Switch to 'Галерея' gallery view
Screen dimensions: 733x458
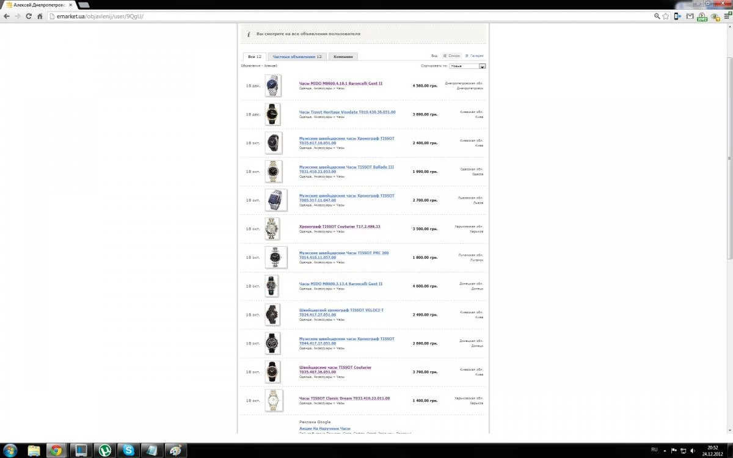point(475,56)
